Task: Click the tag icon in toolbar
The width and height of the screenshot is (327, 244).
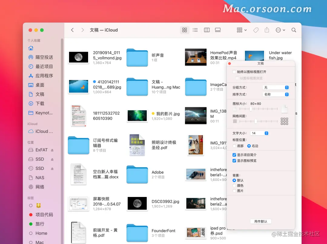Action: [256, 30]
